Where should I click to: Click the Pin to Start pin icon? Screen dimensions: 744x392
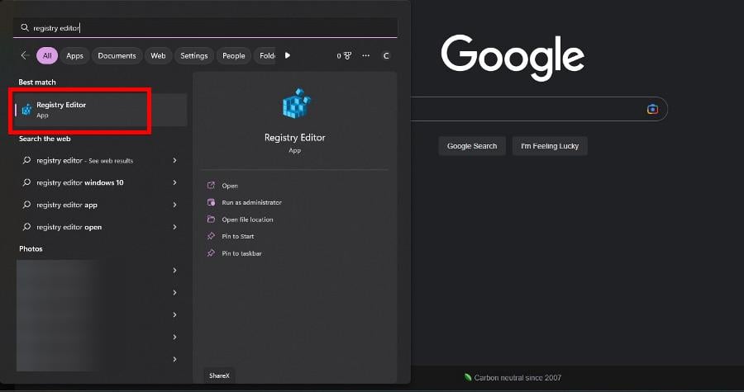pos(211,236)
